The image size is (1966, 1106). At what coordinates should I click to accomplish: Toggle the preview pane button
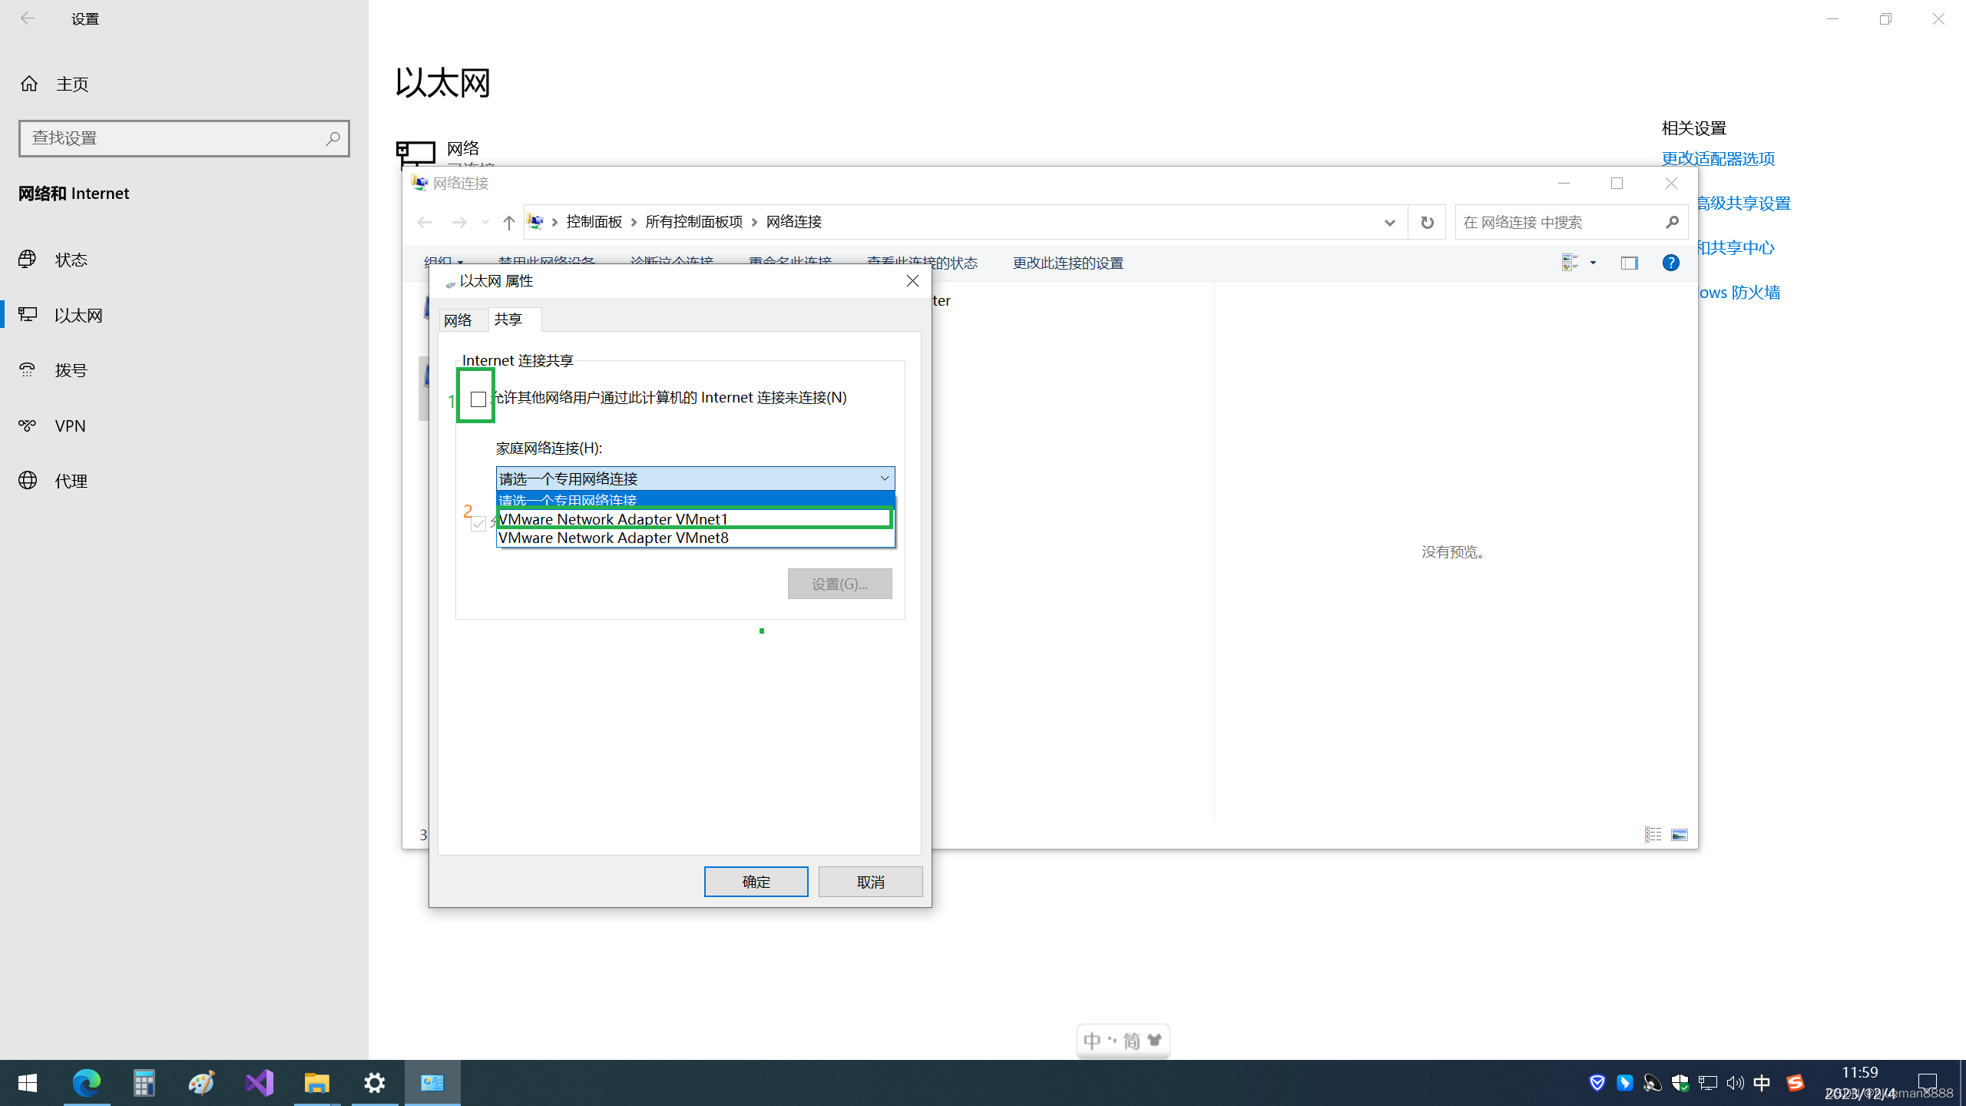[x=1629, y=263]
